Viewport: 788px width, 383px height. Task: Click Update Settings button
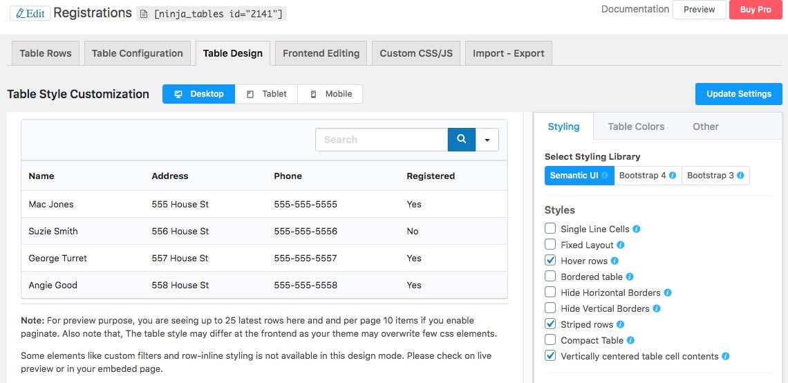click(739, 94)
